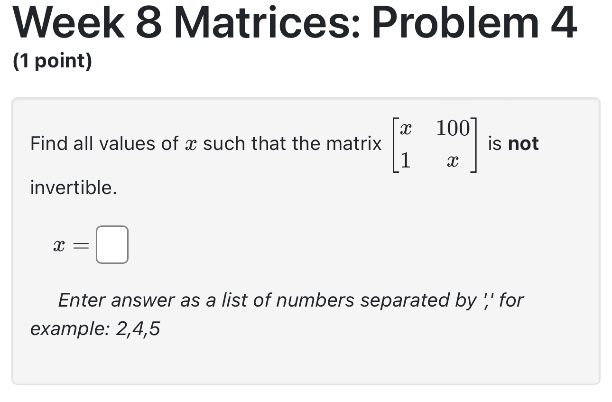Click the top-left x entry of the matrix
Viewport: 612px width, 402px height.
tap(406, 129)
